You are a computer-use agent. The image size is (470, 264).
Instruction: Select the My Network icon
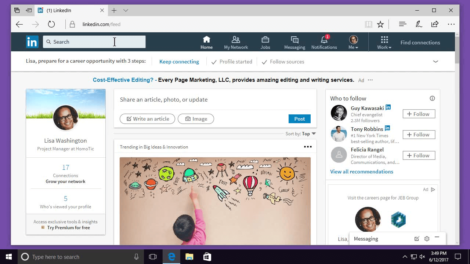coord(236,40)
